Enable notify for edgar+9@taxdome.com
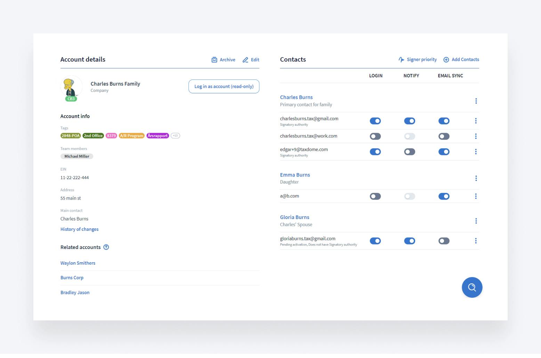This screenshot has height=358, width=541. pyautogui.click(x=410, y=152)
